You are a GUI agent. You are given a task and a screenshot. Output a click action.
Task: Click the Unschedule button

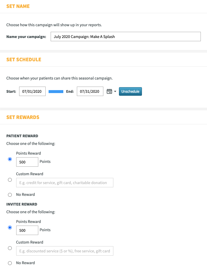(130, 91)
